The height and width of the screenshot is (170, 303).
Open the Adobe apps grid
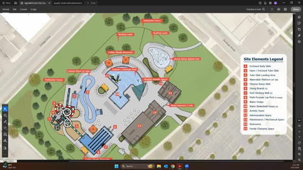coord(270,3)
